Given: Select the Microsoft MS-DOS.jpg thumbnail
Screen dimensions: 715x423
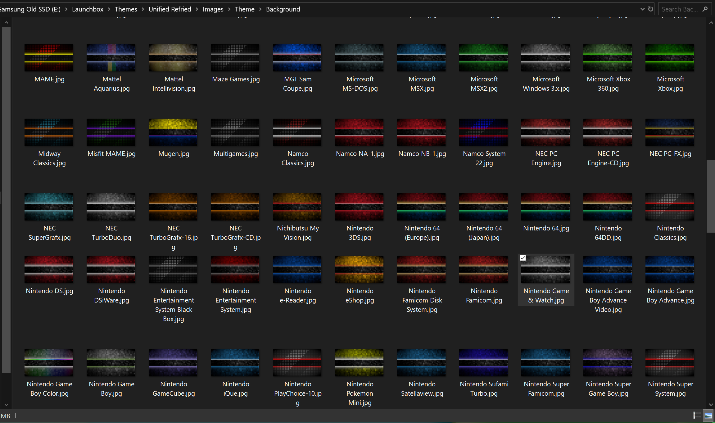Looking at the screenshot, I should pos(359,58).
